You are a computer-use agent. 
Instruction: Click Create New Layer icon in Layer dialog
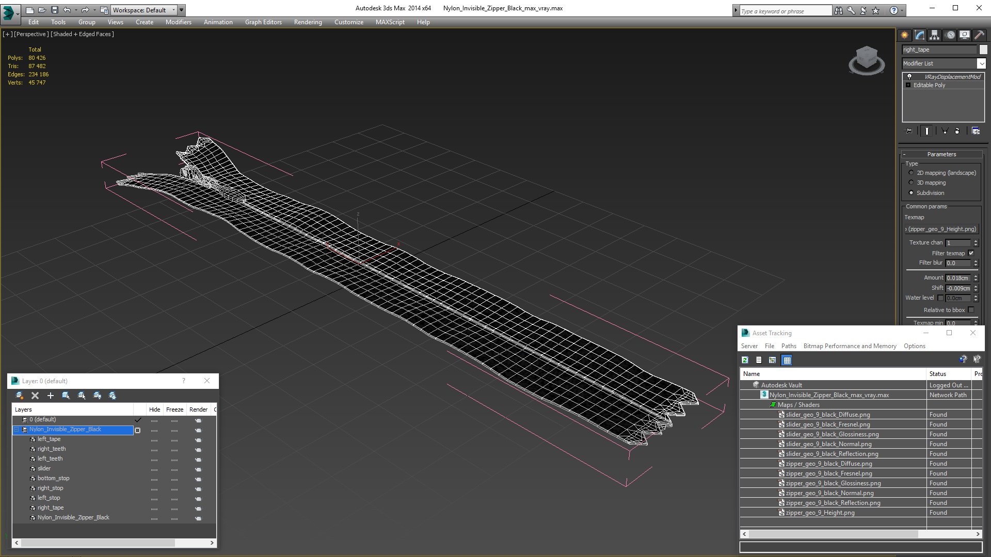pyautogui.click(x=20, y=396)
